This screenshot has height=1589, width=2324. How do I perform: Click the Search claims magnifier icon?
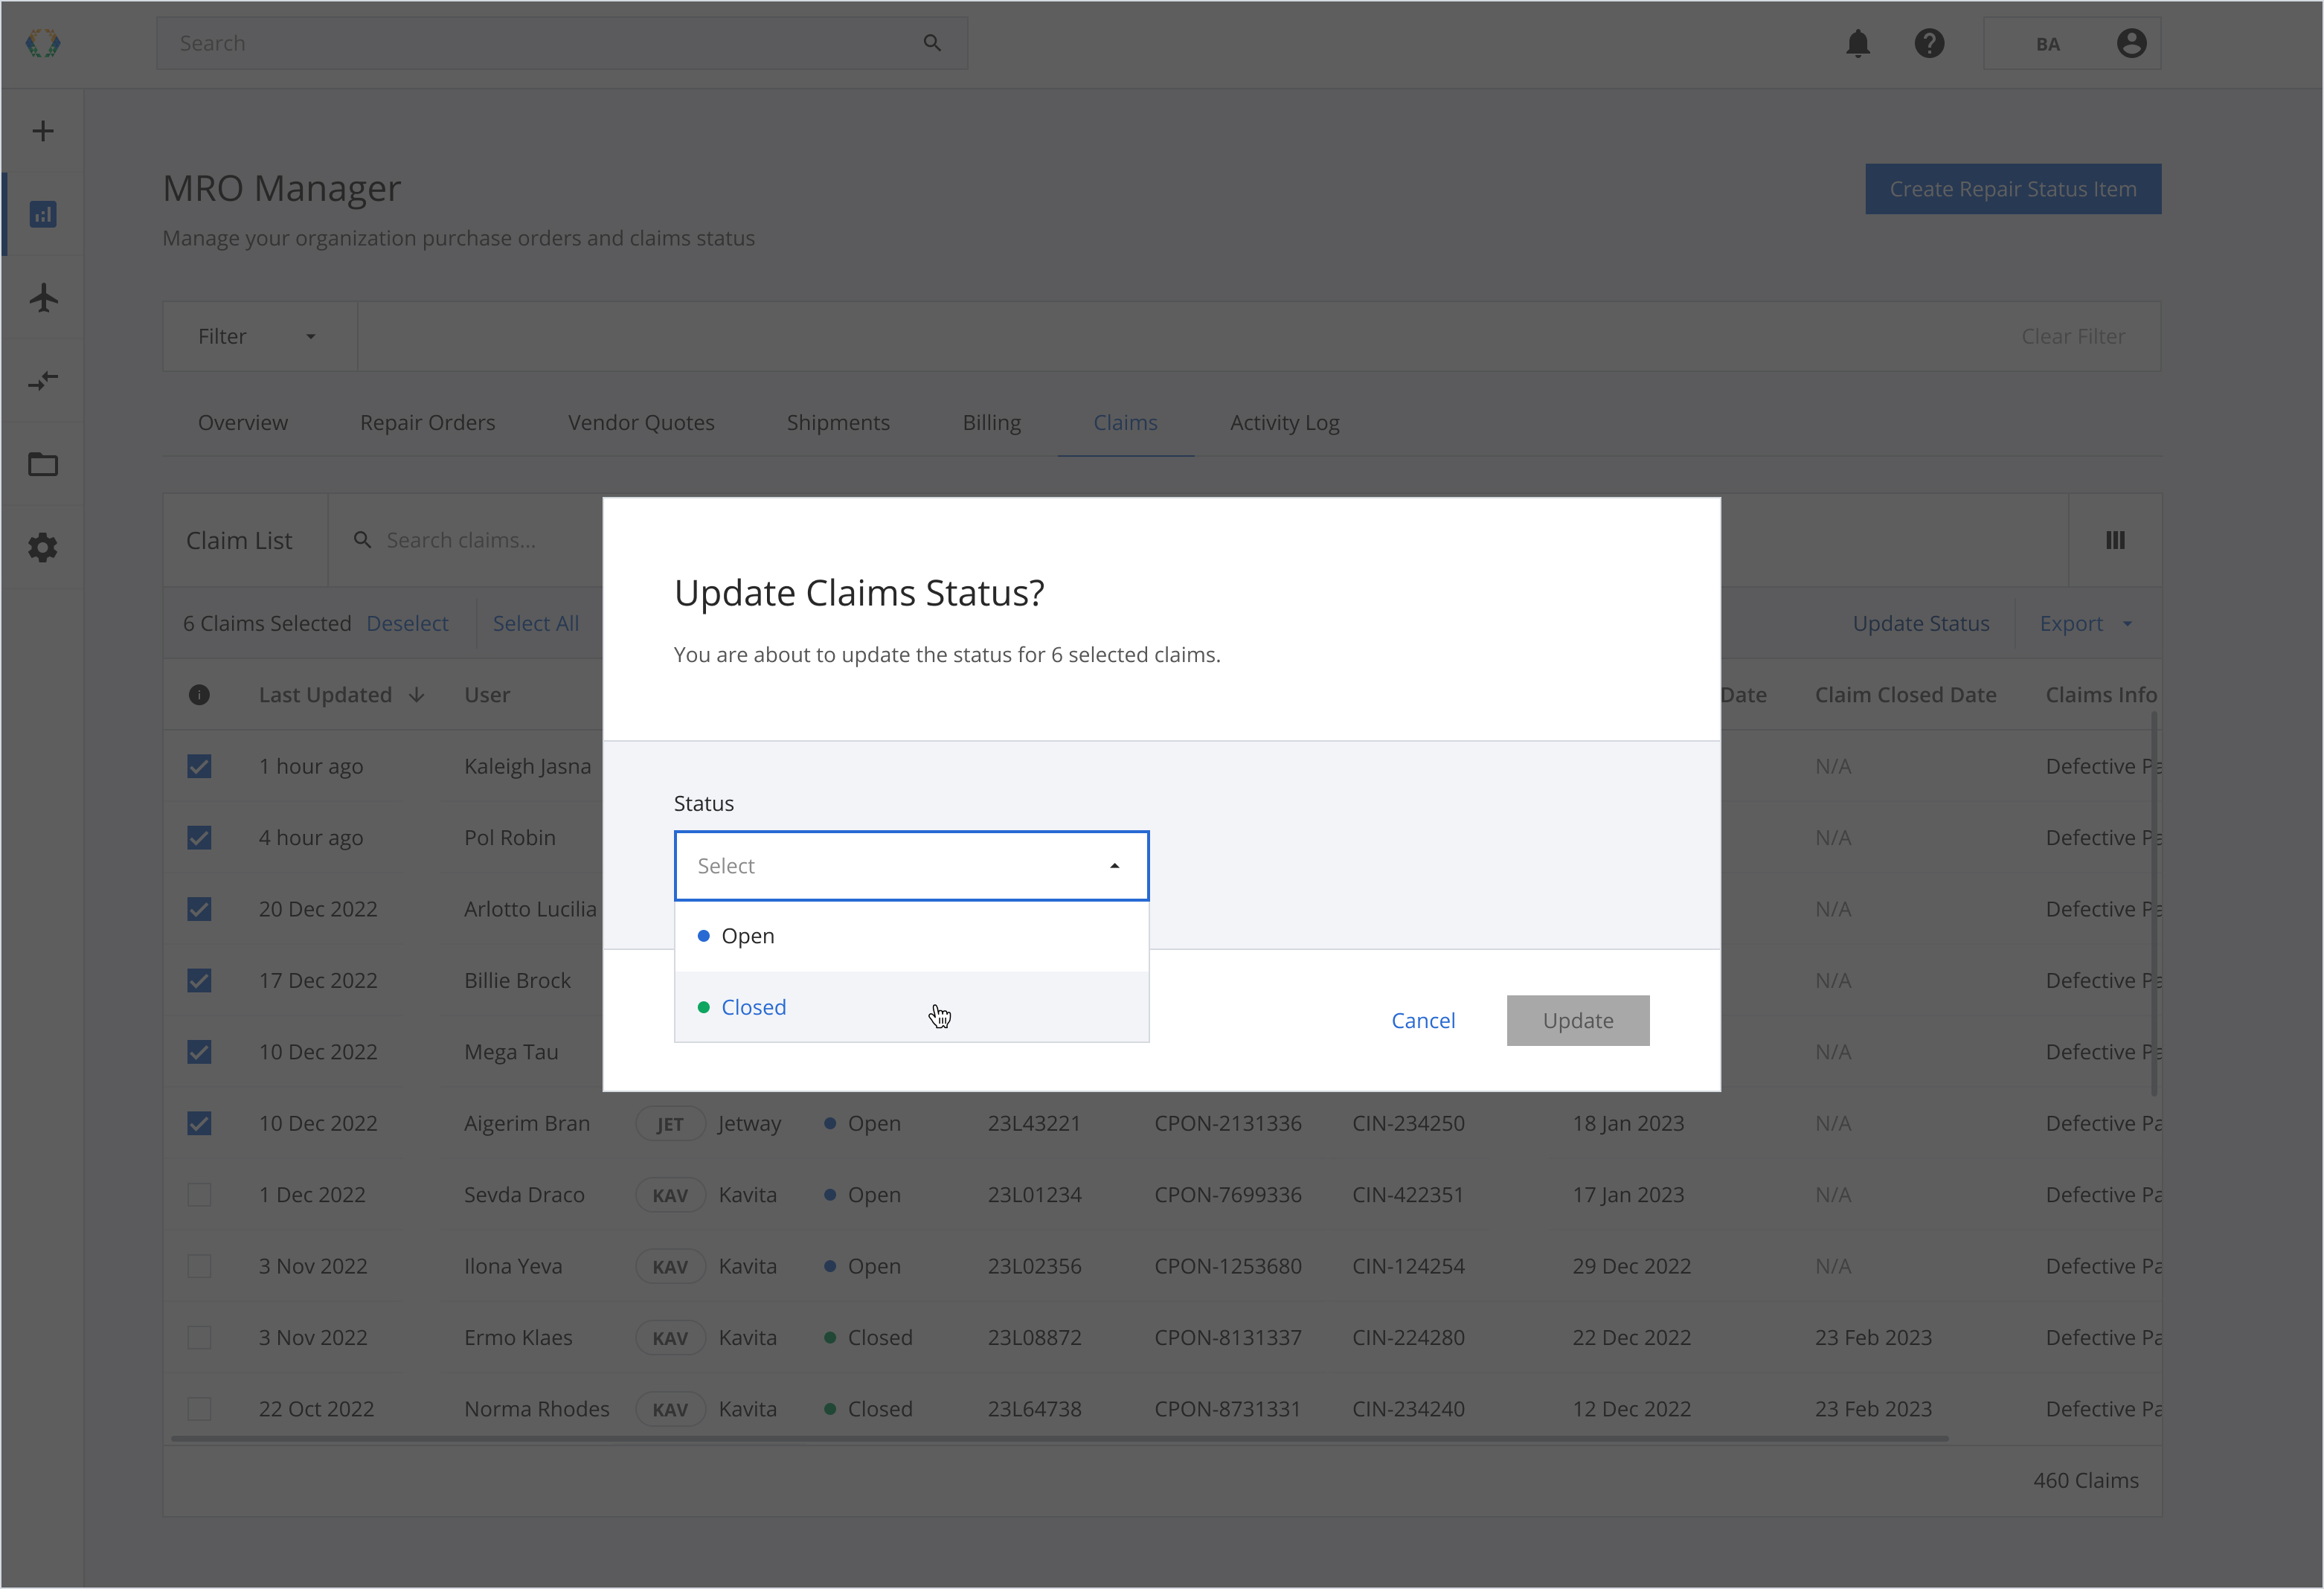[362, 540]
